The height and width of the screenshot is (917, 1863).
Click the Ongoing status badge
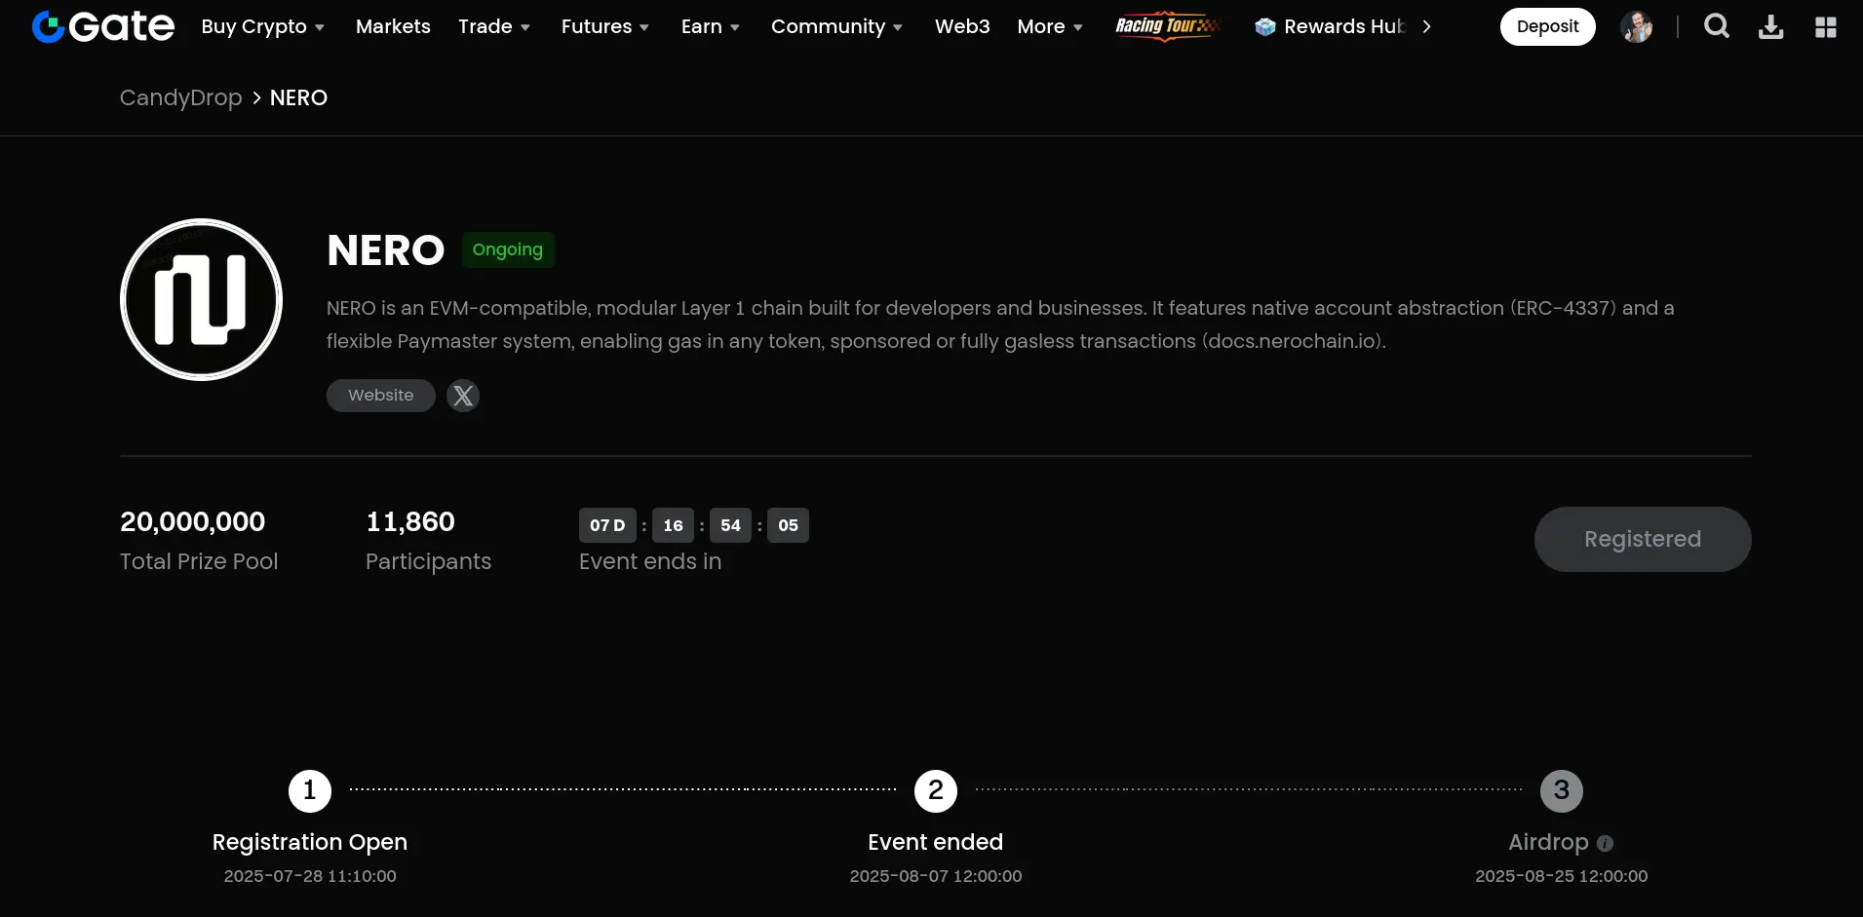(x=508, y=249)
